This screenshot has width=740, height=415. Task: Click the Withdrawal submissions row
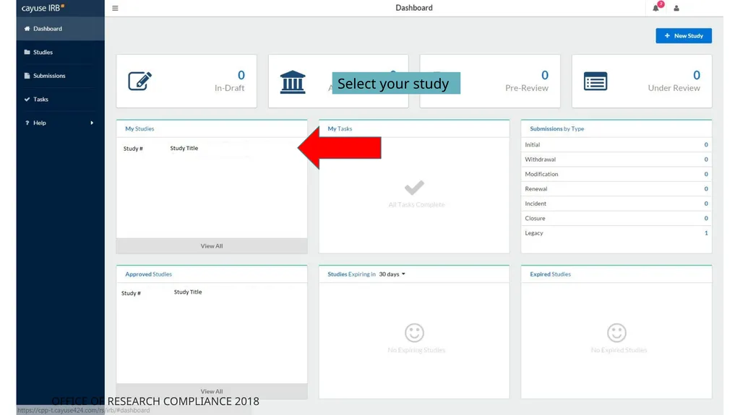616,160
